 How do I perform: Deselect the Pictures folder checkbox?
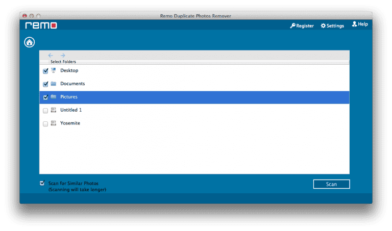(x=45, y=97)
